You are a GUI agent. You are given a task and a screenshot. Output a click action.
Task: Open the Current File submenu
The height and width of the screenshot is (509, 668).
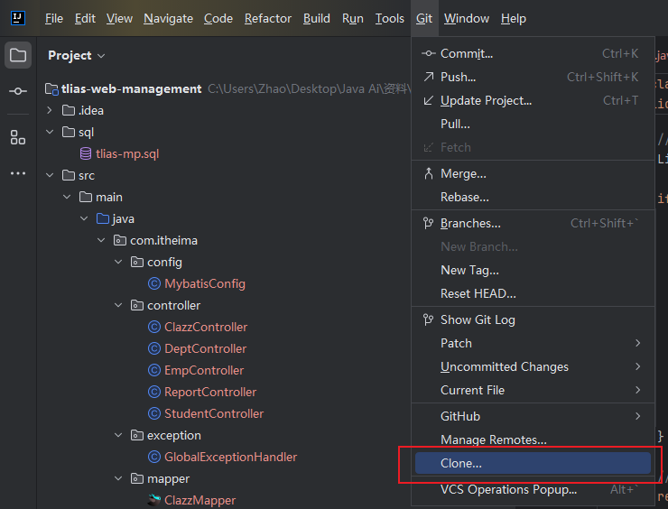[533, 390]
